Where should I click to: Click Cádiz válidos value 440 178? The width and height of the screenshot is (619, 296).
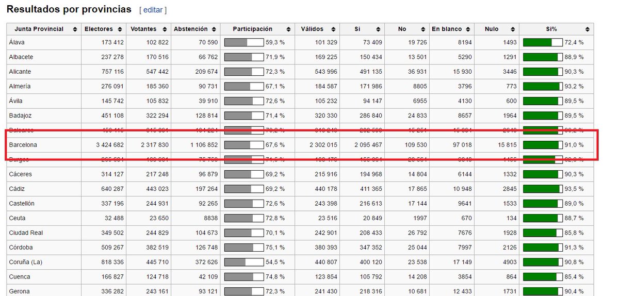325,189
